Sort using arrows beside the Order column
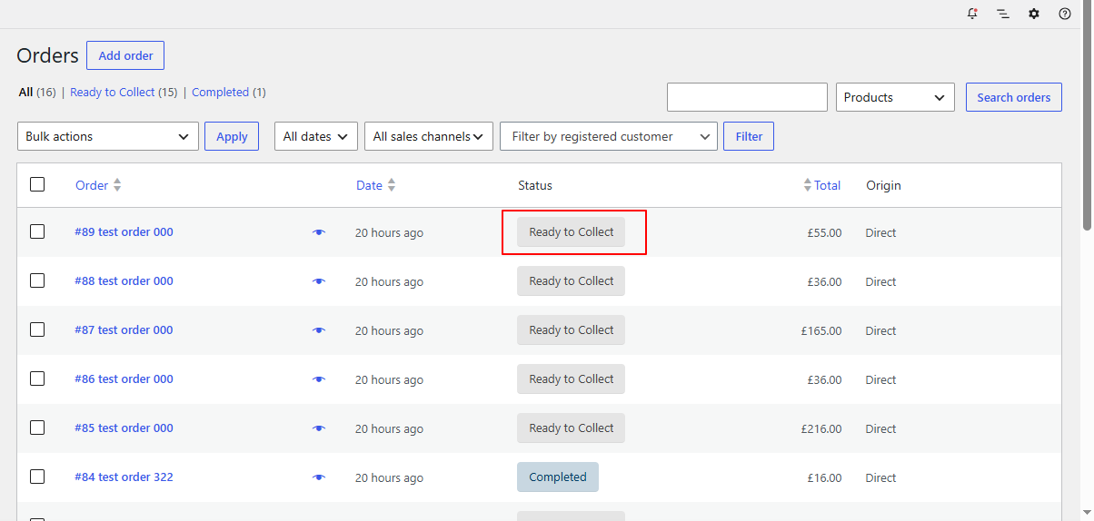Screen dimensions: 1094x521 (x=117, y=185)
